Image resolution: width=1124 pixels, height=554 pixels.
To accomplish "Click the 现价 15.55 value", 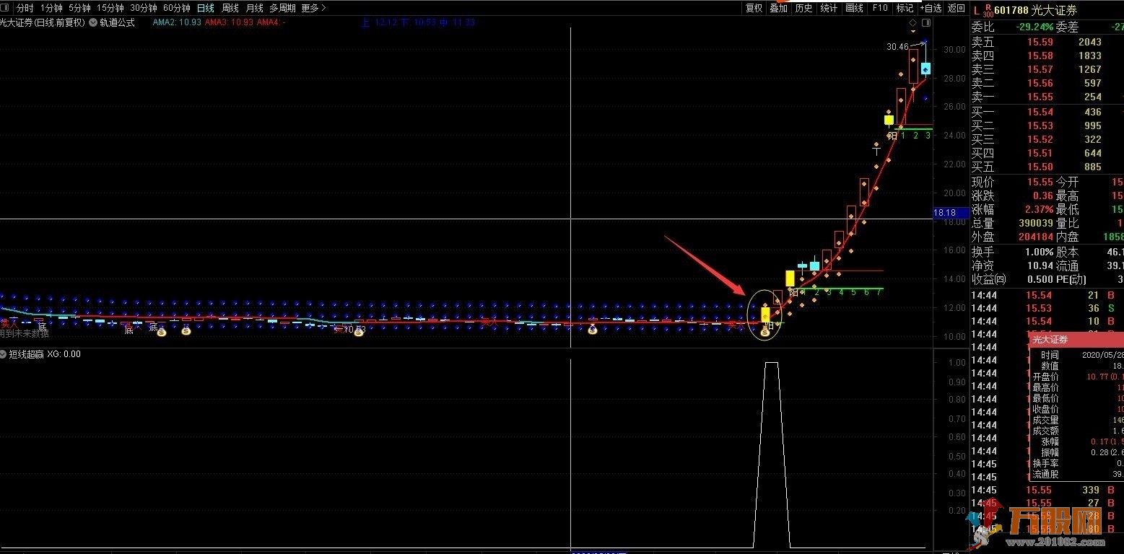I will click(1040, 183).
